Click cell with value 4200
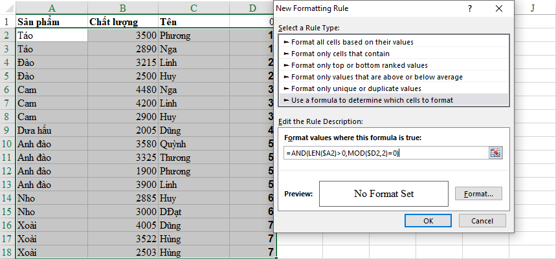556x259 pixels. 123,103
